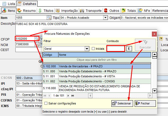Viewport: 168px width, 116px height.
Task: Switch to the Transporte tab
Action: (91, 11)
